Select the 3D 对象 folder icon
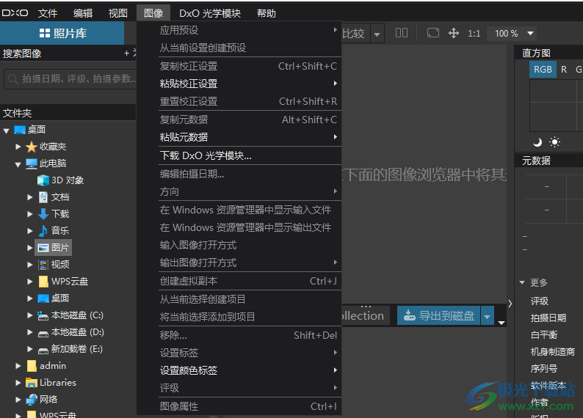This screenshot has height=418, width=583. pyautogui.click(x=43, y=180)
